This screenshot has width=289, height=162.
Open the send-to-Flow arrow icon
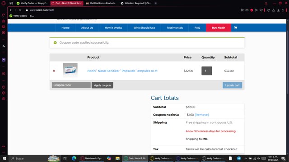tap(256, 10)
